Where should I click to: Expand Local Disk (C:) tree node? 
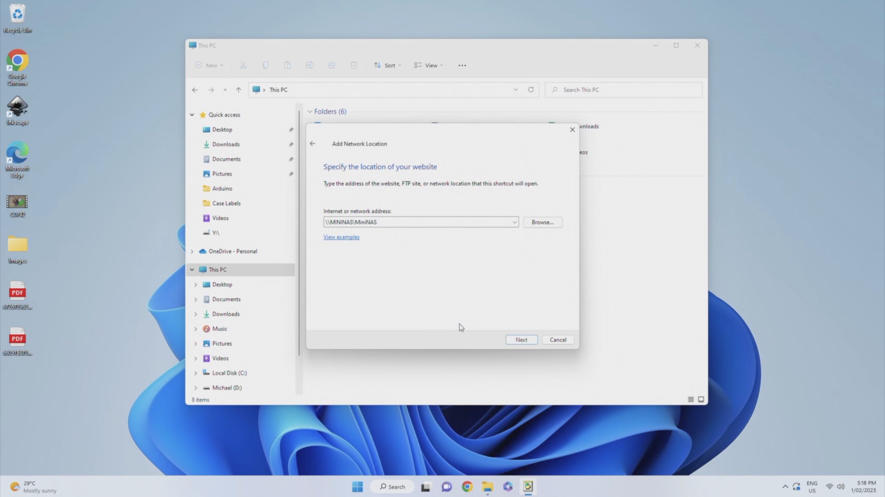(196, 373)
